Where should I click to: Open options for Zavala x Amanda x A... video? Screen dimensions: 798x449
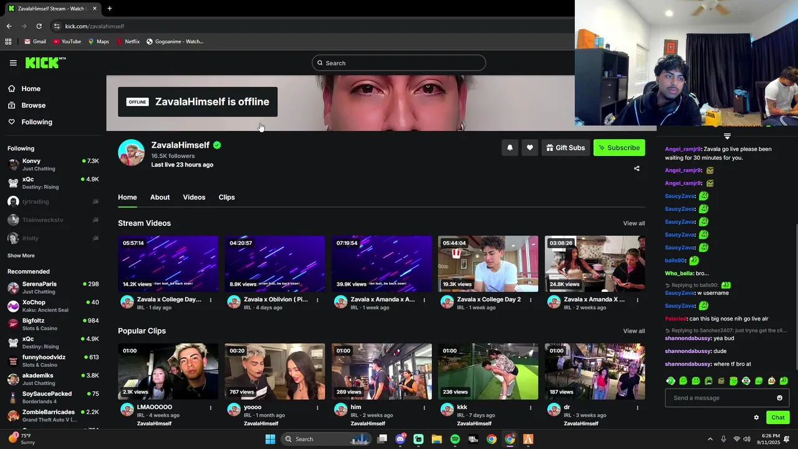tap(424, 300)
